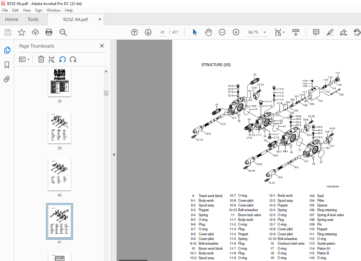The width and height of the screenshot is (361, 261).
Task: Click 'Travel work block' in parts list
Action: 211,196
